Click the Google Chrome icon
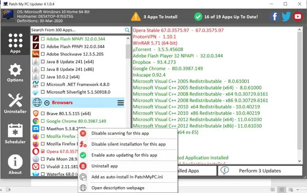Image resolution: width=307 pixels, height=193 pixels. [x=36, y=121]
